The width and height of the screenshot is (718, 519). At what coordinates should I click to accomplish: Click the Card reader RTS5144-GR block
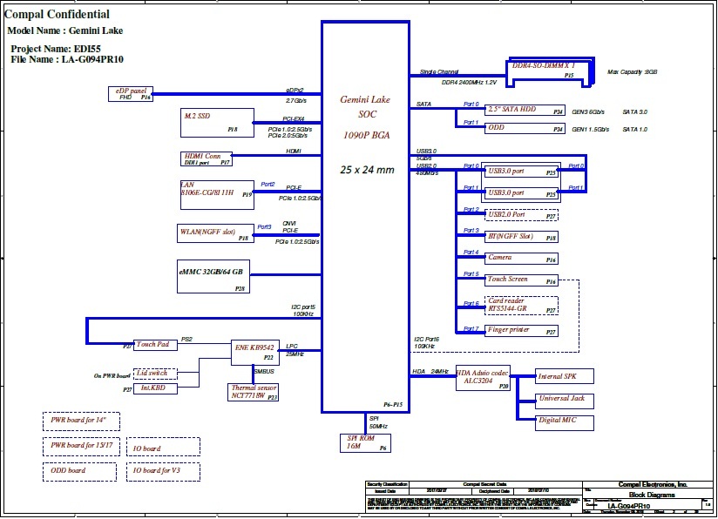coord(521,305)
